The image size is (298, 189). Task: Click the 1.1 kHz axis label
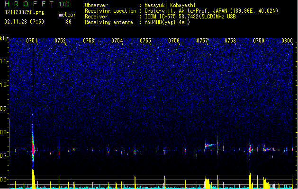4,61
